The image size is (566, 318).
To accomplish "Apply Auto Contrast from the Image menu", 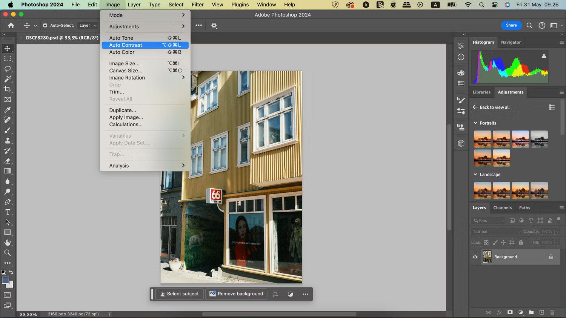I will point(126,45).
